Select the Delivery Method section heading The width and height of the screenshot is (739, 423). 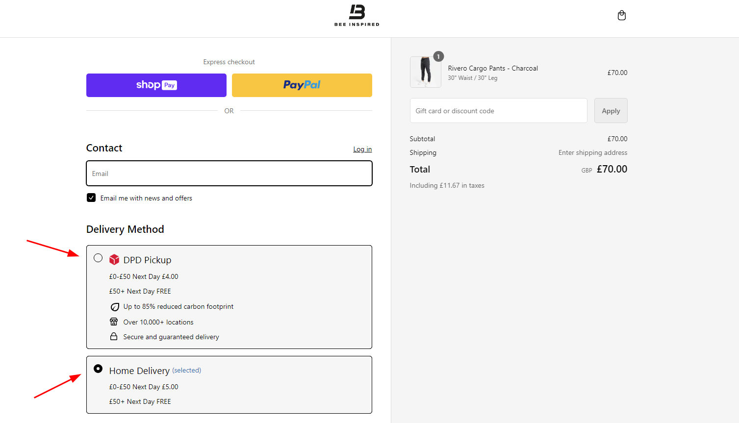pyautogui.click(x=125, y=229)
